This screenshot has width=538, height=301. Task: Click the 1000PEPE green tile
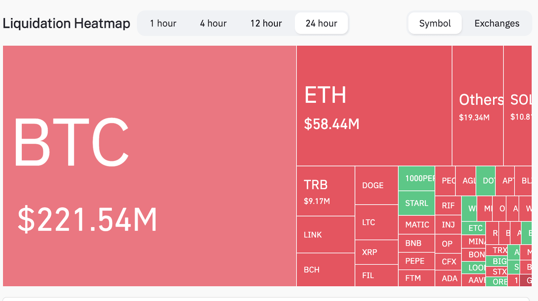click(x=416, y=179)
